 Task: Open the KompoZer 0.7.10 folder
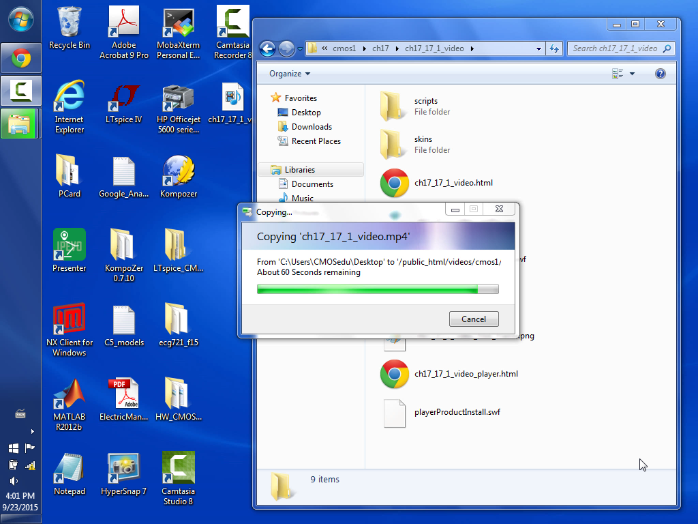click(124, 255)
